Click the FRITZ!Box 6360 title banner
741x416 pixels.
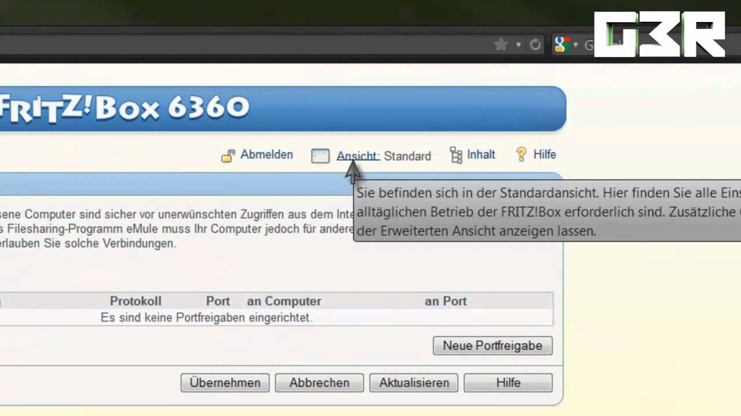point(283,109)
